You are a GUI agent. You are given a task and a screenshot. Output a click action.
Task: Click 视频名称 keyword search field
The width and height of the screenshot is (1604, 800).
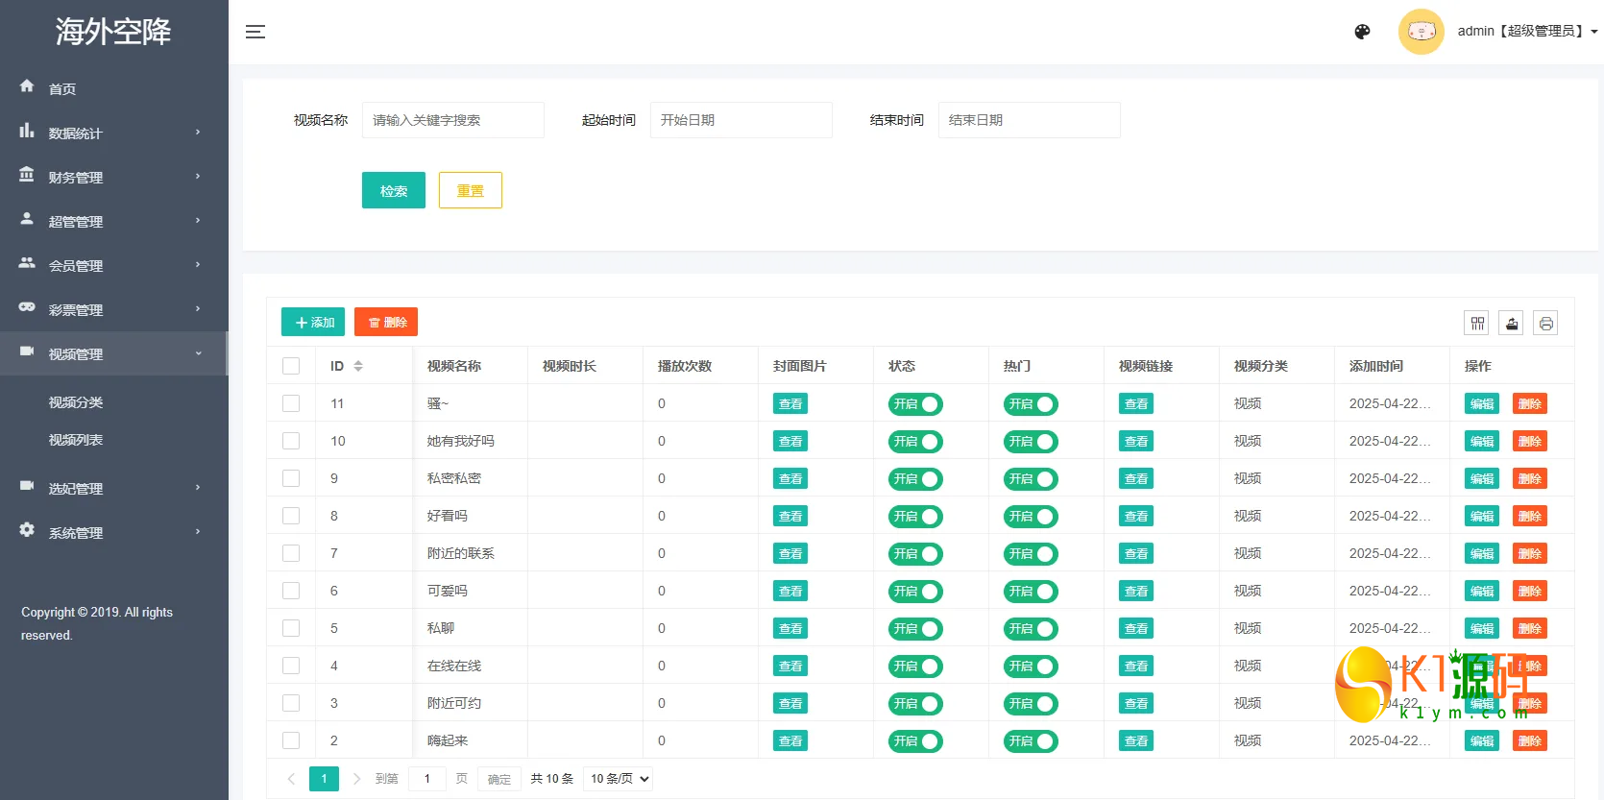453,120
